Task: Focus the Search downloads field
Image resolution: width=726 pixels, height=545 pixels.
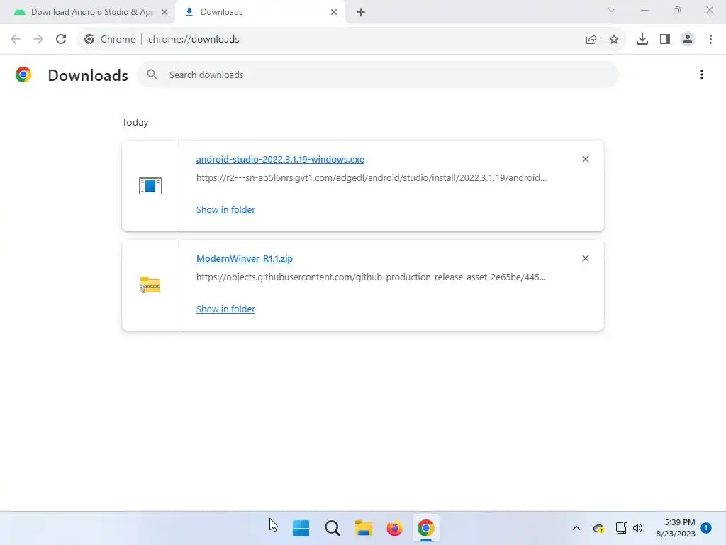Action: point(378,75)
